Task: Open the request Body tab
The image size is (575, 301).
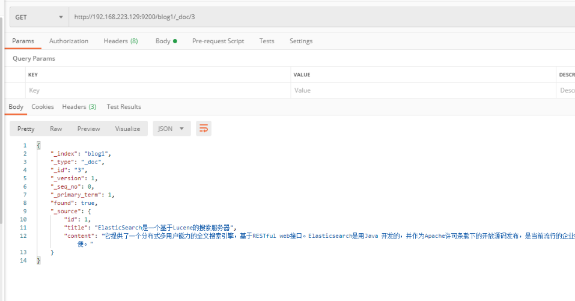Action: coord(166,41)
